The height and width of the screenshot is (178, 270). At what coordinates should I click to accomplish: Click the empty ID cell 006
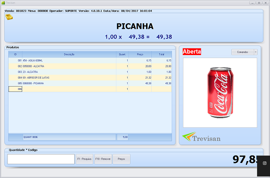[15, 89]
